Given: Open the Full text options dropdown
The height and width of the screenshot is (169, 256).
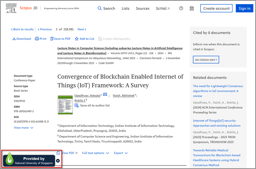Looking at the screenshot, I should (x=95, y=153).
